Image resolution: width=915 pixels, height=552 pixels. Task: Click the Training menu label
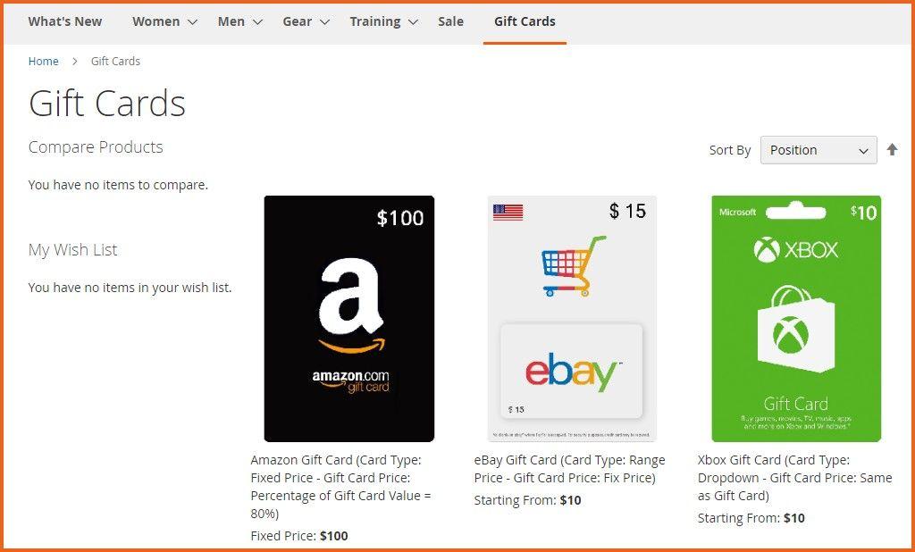point(374,21)
